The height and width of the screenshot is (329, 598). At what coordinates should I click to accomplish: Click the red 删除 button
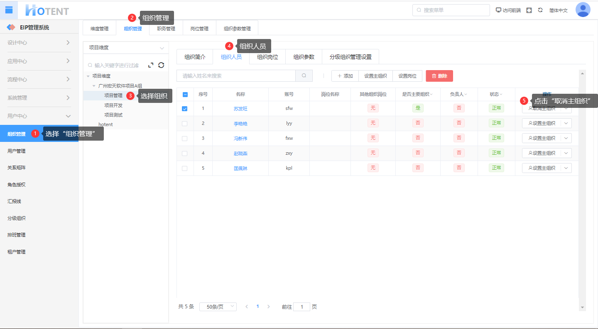(439, 76)
